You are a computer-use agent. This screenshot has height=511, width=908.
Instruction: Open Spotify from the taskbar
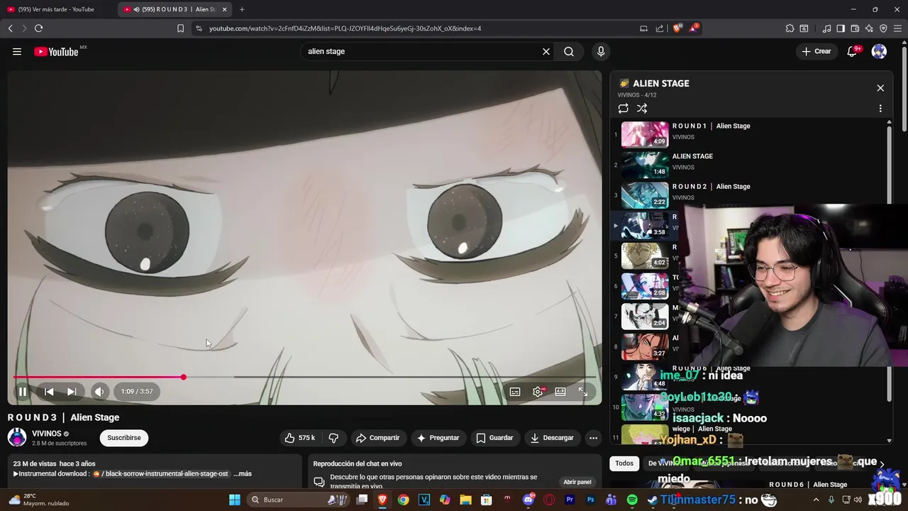point(632,500)
